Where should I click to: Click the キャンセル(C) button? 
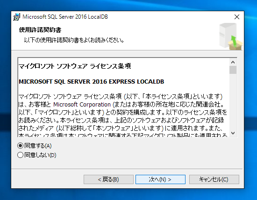[x=214, y=179]
